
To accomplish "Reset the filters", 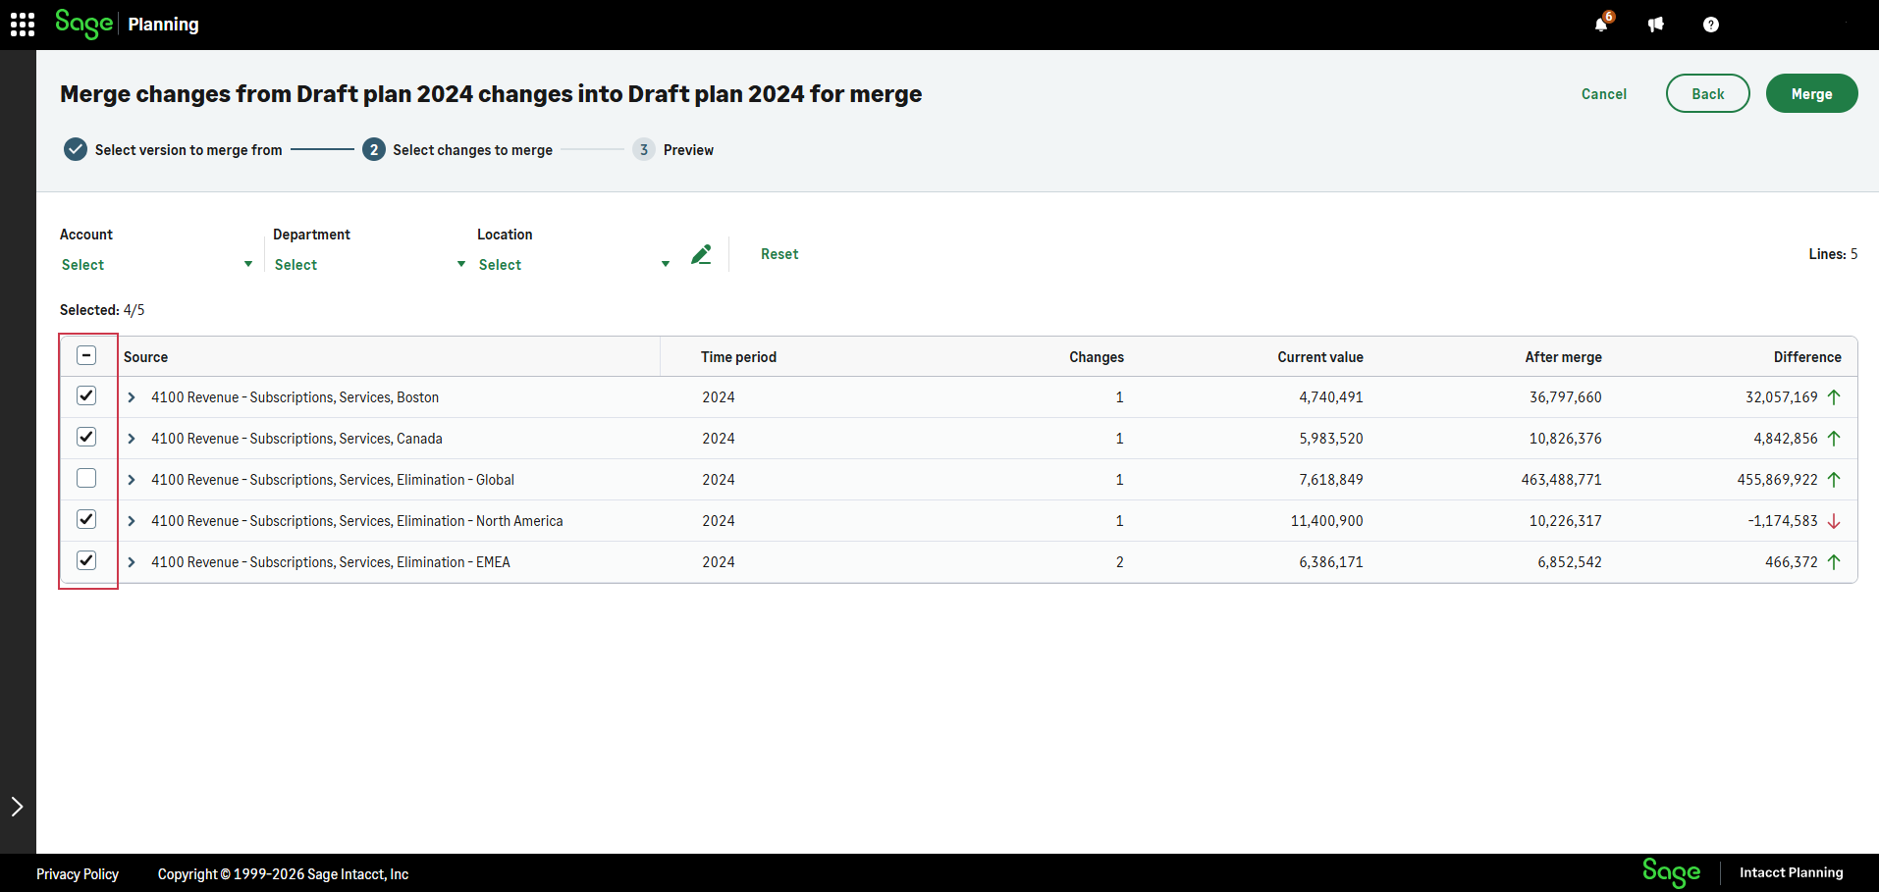I will (779, 254).
